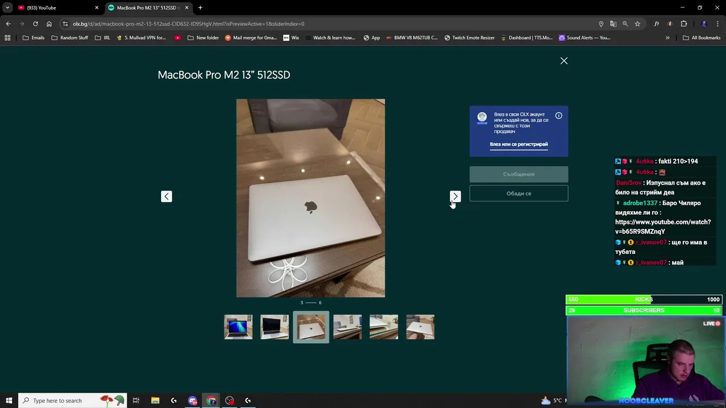The height and width of the screenshot is (408, 726).
Task: Click the main MacBook photo
Action: [310, 198]
